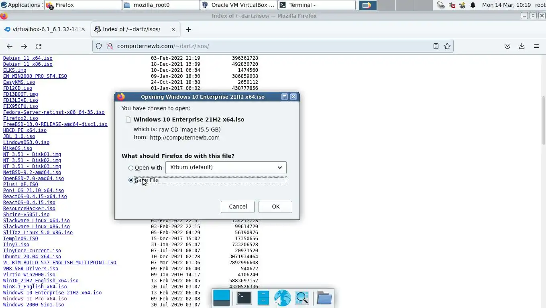Open a new browser tab

tap(188, 29)
